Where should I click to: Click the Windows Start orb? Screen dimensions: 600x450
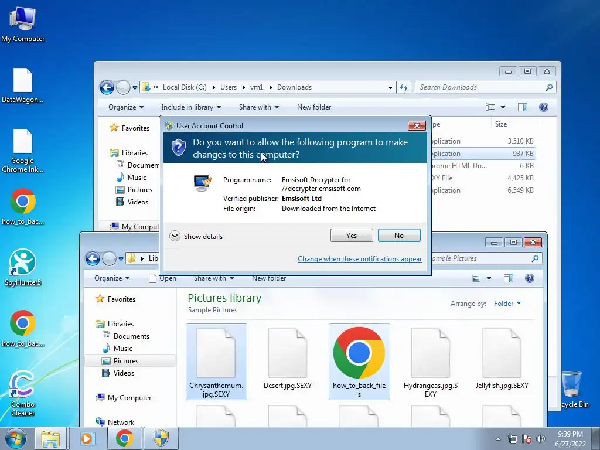[x=16, y=438]
